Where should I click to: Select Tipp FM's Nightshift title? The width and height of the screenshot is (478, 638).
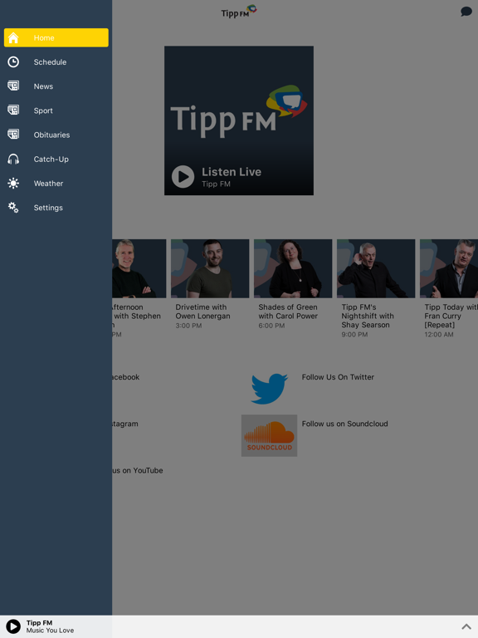[x=368, y=317]
